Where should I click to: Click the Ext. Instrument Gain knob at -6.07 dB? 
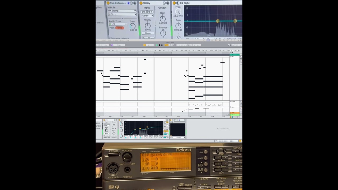132,26
